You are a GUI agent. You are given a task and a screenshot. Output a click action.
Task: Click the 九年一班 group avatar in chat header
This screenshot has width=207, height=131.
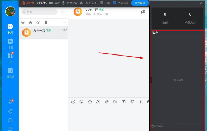coord(78,12)
